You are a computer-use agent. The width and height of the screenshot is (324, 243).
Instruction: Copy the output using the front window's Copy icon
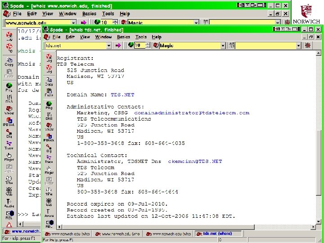pos(49,81)
